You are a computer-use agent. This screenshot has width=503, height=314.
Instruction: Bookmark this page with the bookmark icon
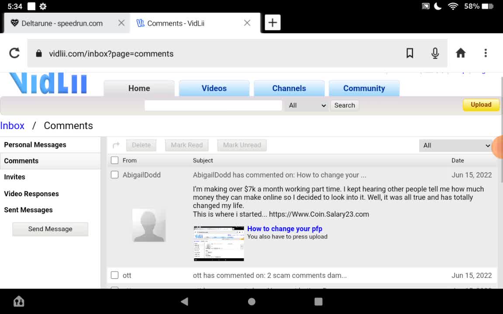pyautogui.click(x=410, y=53)
